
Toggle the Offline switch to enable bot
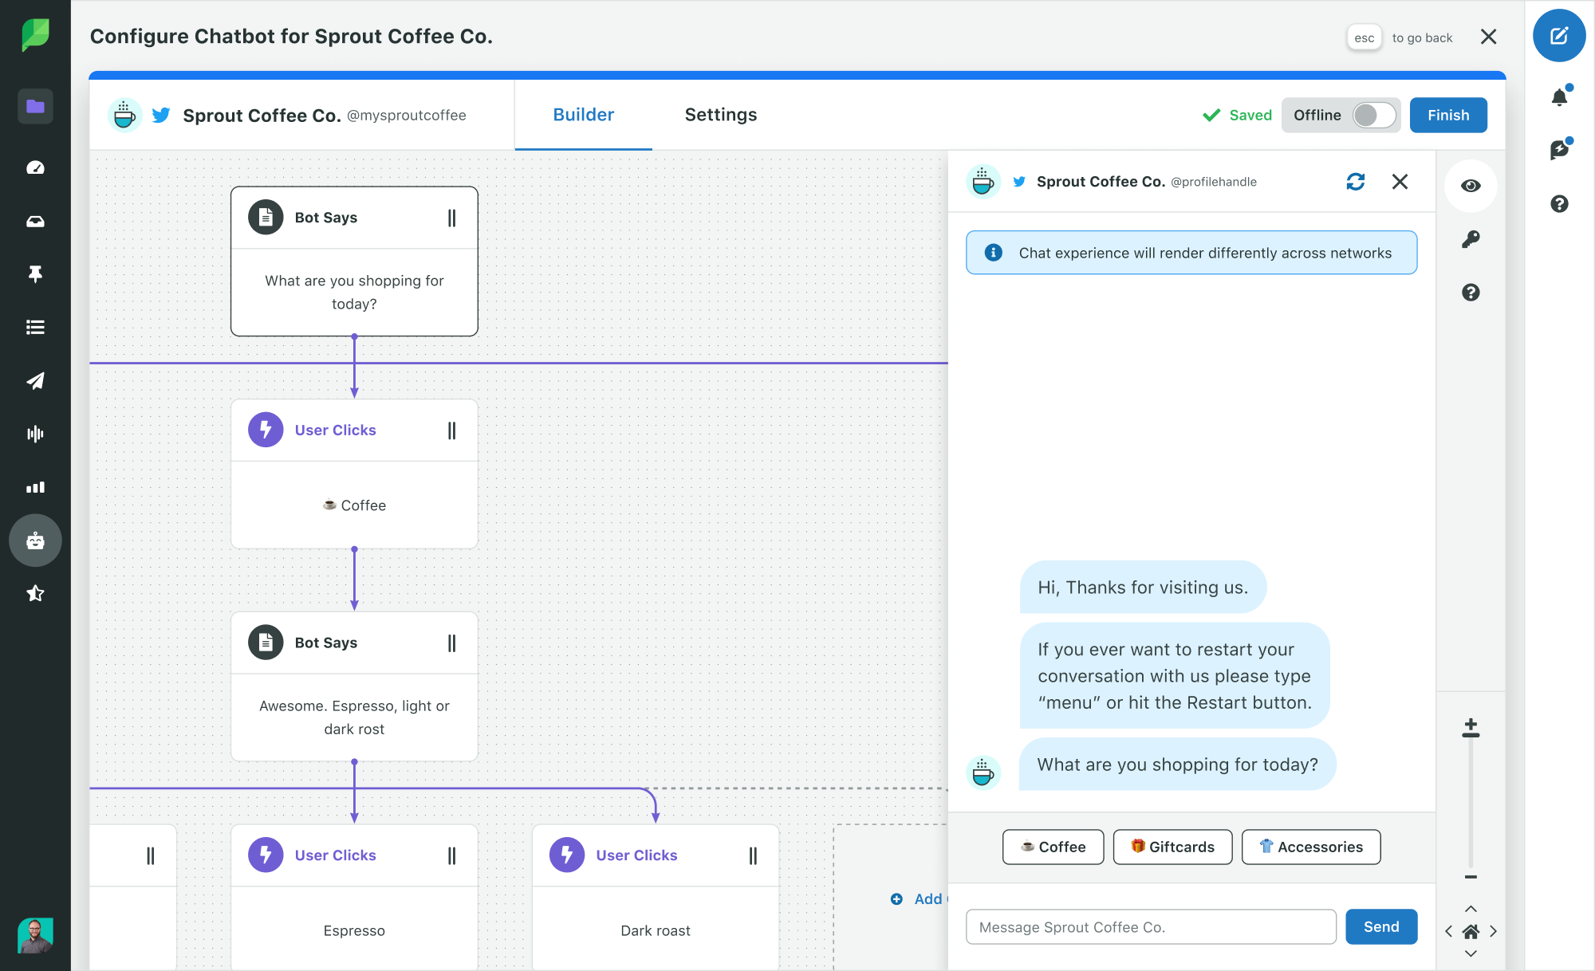pyautogui.click(x=1371, y=114)
